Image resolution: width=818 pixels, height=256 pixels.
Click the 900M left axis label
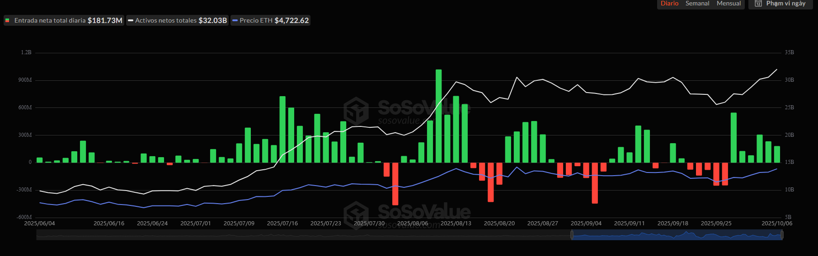(x=25, y=80)
